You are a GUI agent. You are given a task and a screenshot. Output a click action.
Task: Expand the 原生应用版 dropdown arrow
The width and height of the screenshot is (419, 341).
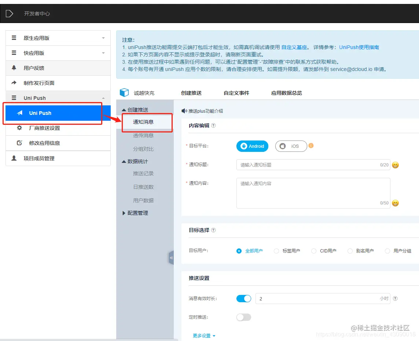tap(103, 38)
